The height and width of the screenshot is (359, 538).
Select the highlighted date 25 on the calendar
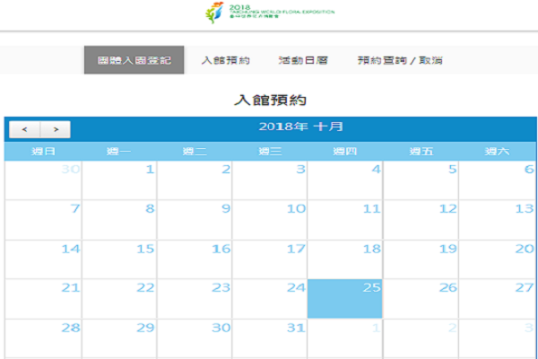[x=345, y=298]
